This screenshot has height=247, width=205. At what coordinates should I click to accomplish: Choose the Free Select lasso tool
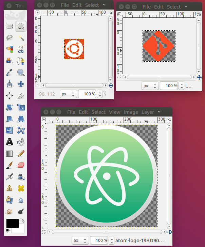[10, 38]
